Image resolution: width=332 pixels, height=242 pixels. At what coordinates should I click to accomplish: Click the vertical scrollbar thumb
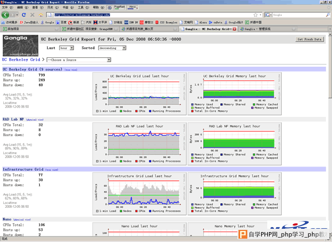click(330, 67)
